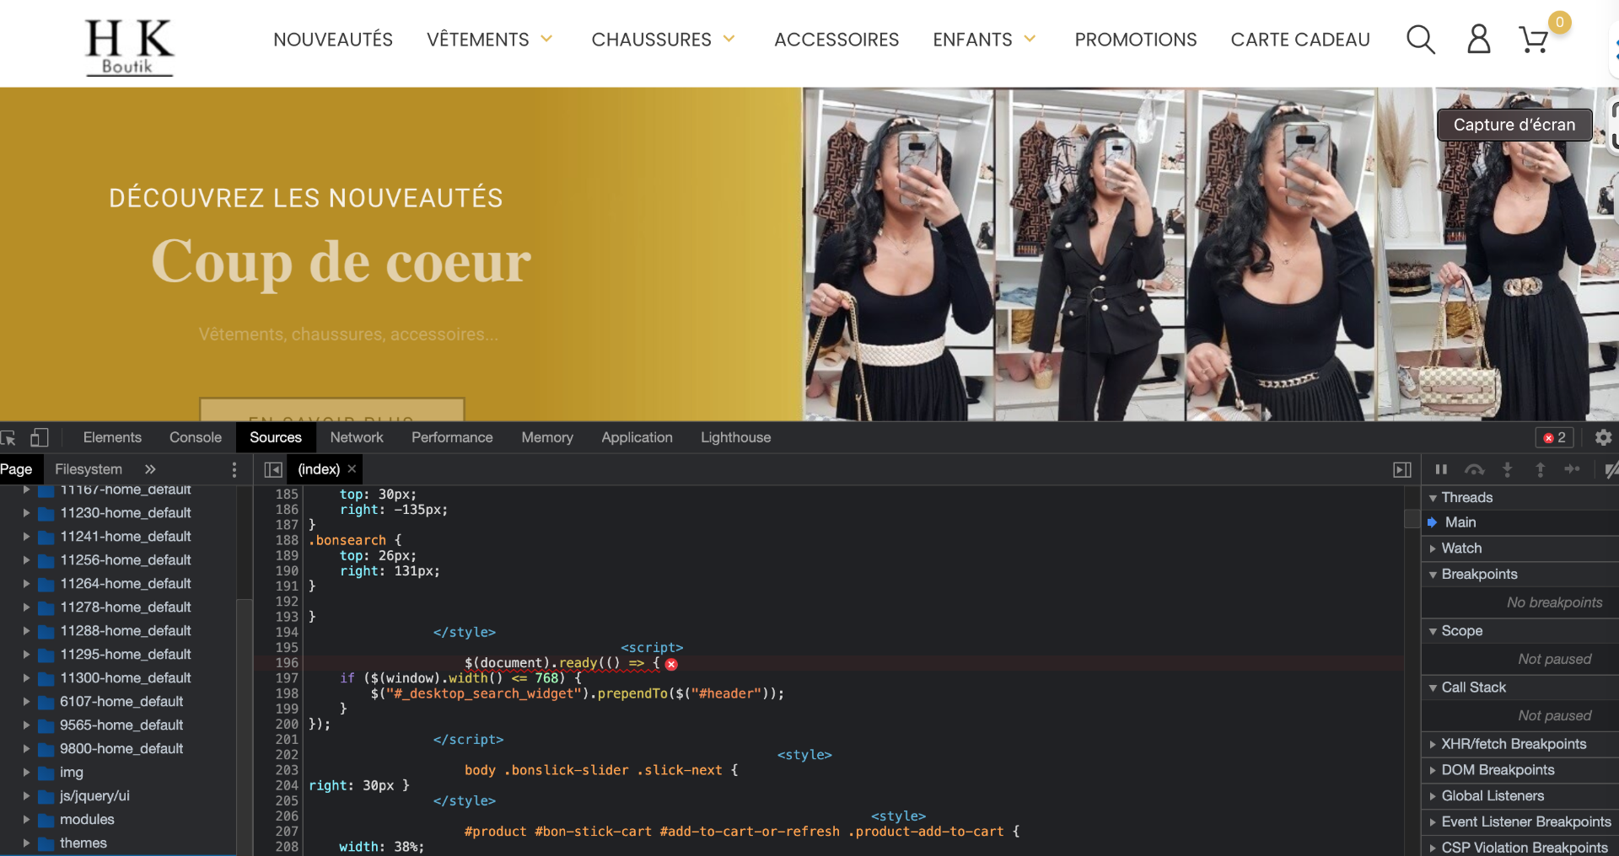Image resolution: width=1619 pixels, height=856 pixels.
Task: Click the folder icon of the themes folder
Action: click(46, 843)
